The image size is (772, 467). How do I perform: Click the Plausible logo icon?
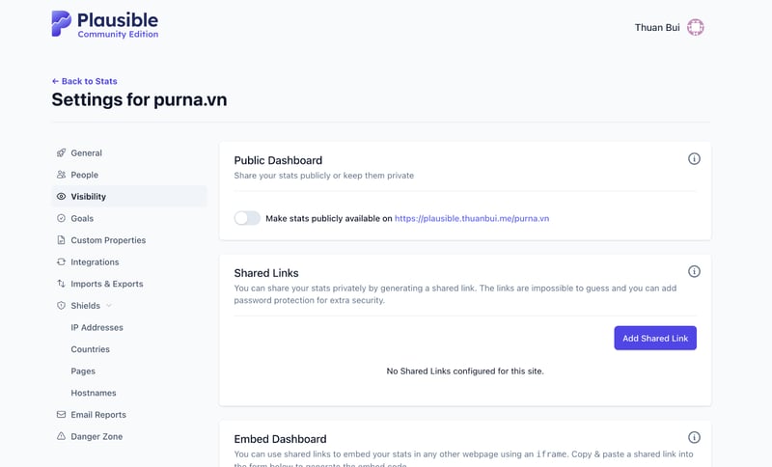[62, 24]
